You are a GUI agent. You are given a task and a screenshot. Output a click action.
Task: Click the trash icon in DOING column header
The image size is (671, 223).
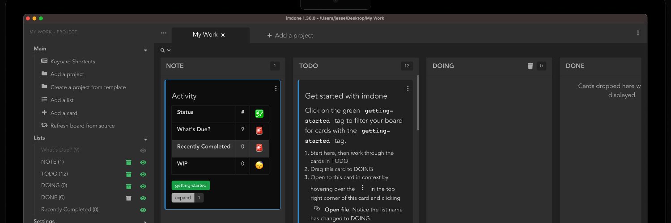531,66
